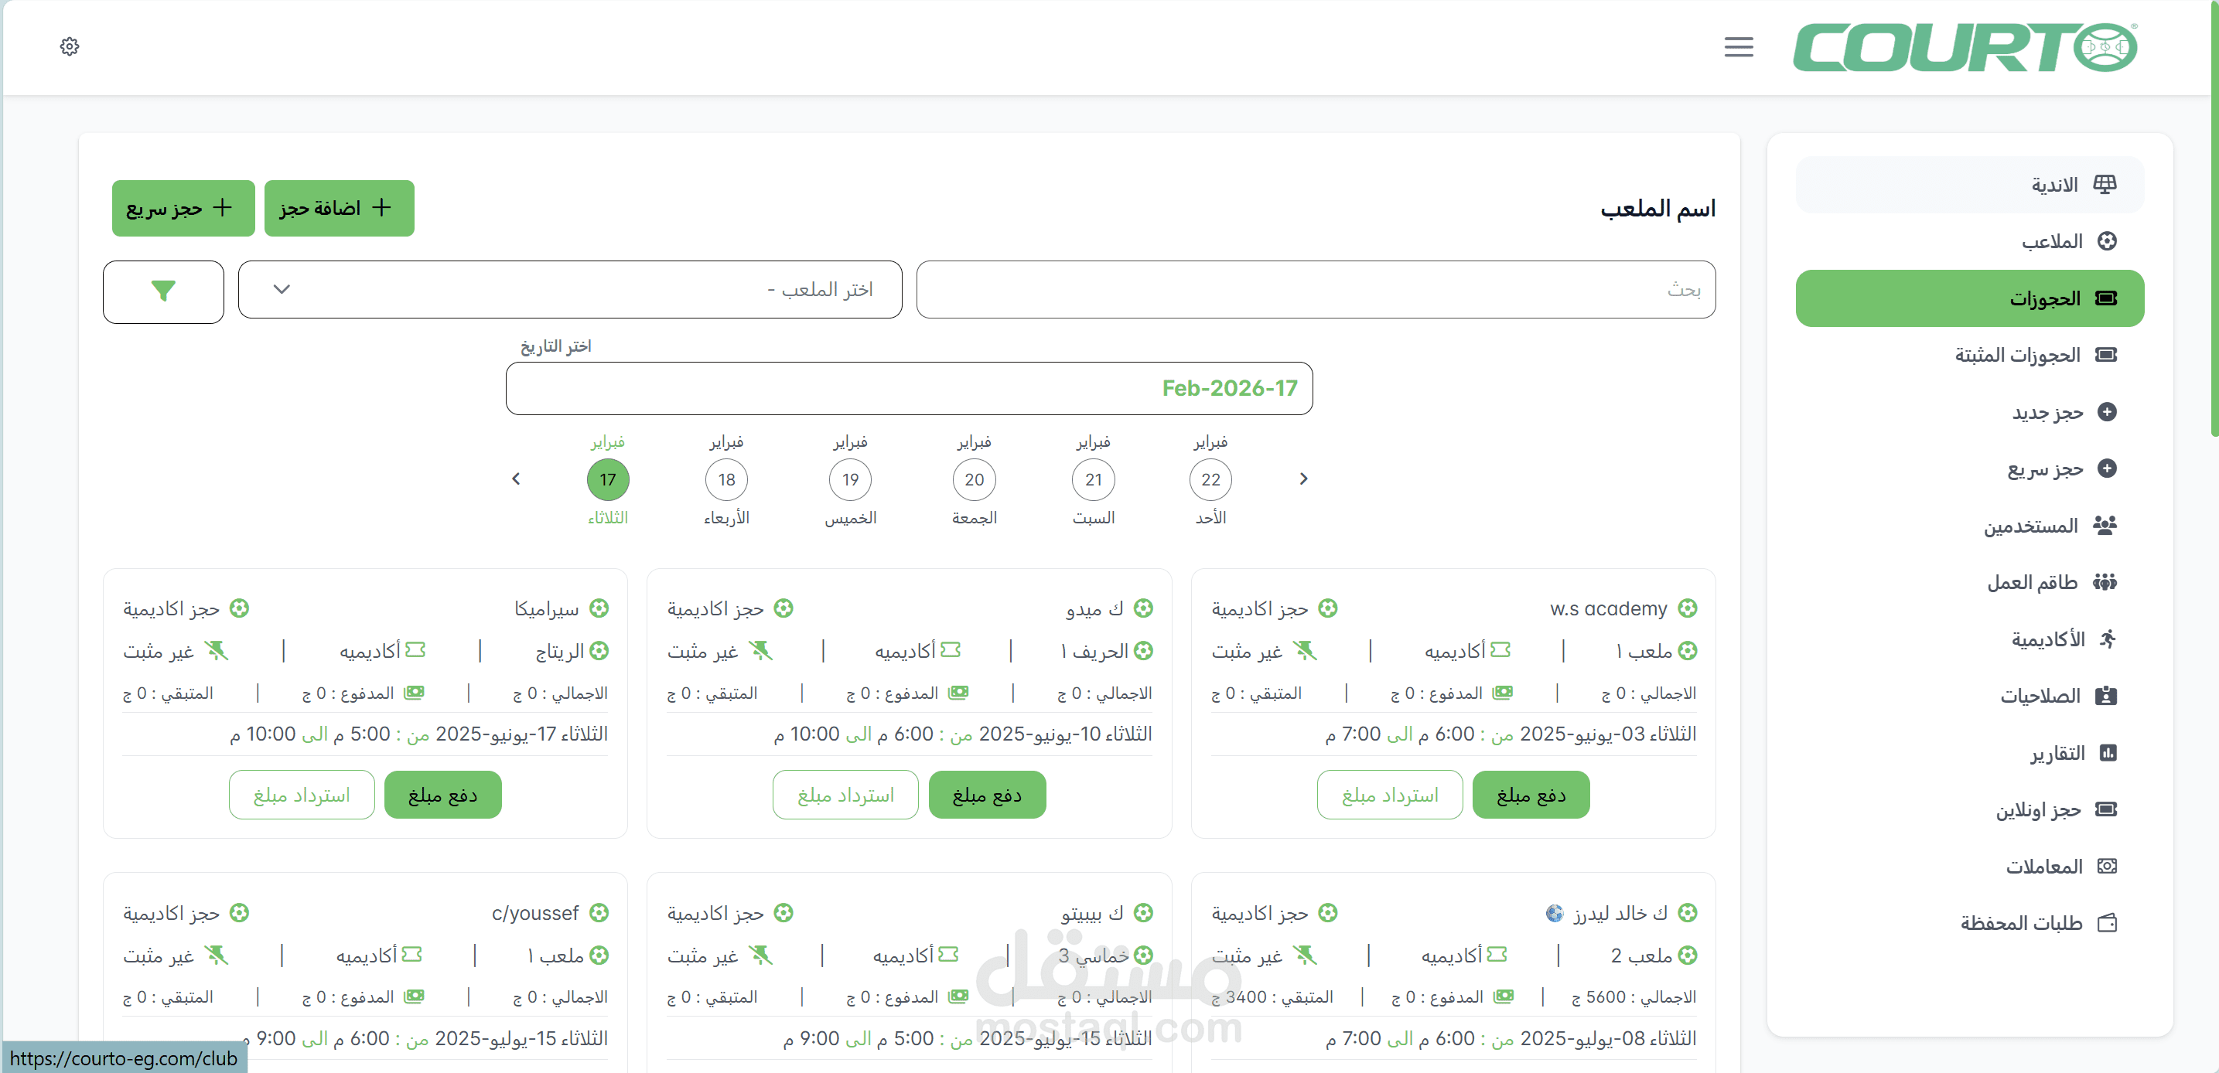Click دفع مبلغ on the w.s academy card

pos(1531,794)
